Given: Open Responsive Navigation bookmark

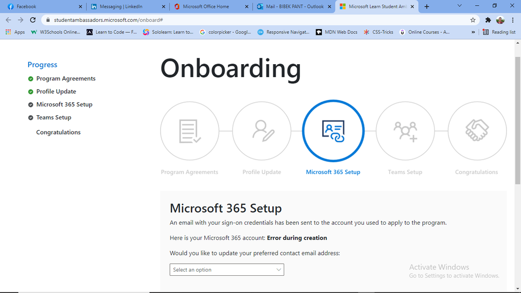Looking at the screenshot, I should point(283,32).
